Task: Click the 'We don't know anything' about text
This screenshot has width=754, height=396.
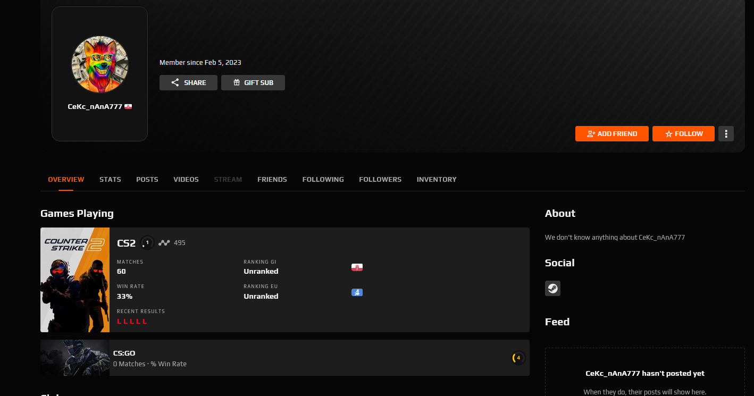Action: (x=615, y=238)
